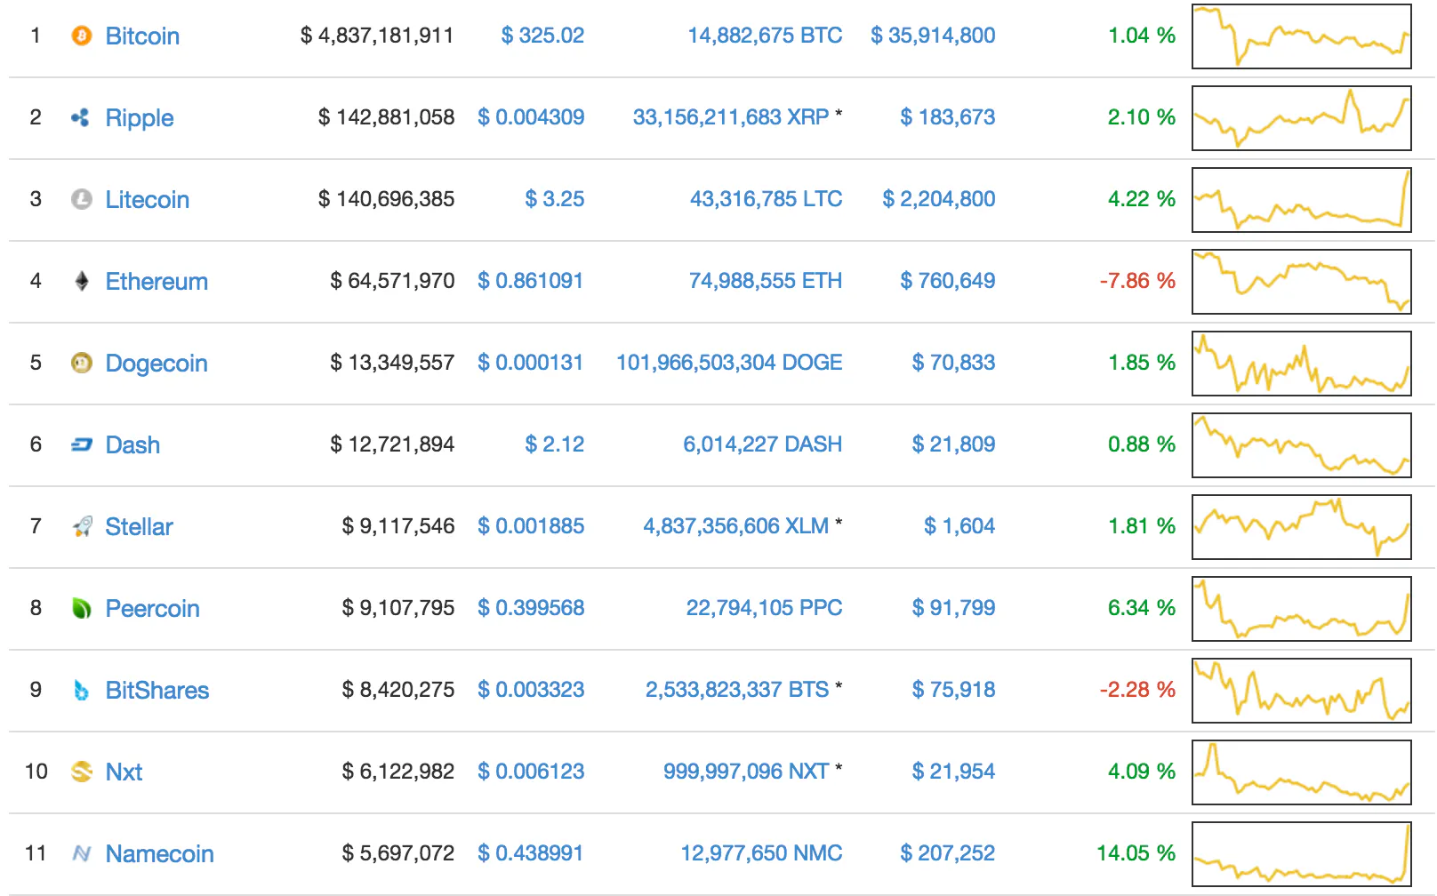View BitShares 7-day price chart thumbnail
The width and height of the screenshot is (1437, 896).
[1302, 691]
